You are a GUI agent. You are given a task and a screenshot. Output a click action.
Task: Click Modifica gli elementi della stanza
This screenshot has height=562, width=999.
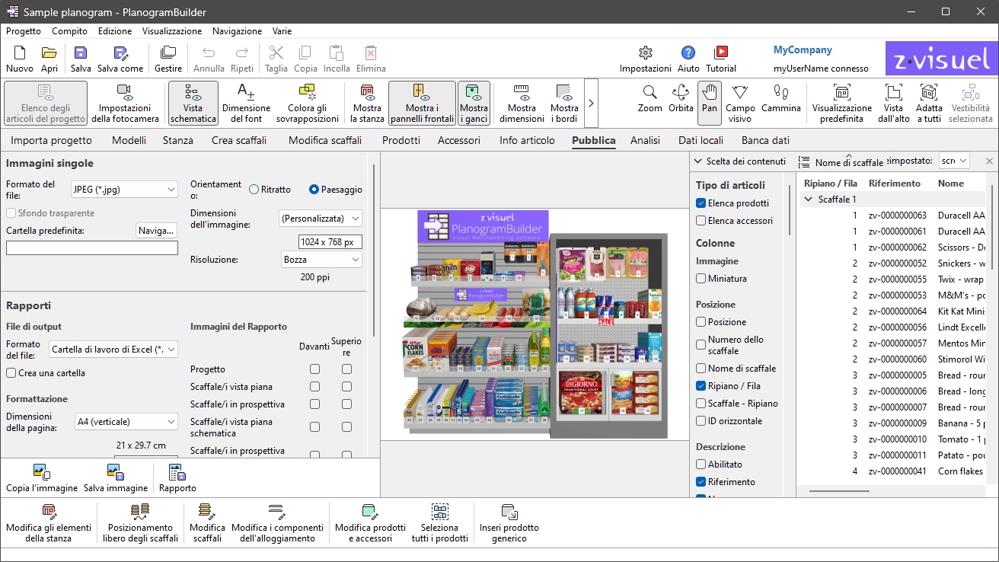pyautogui.click(x=49, y=522)
